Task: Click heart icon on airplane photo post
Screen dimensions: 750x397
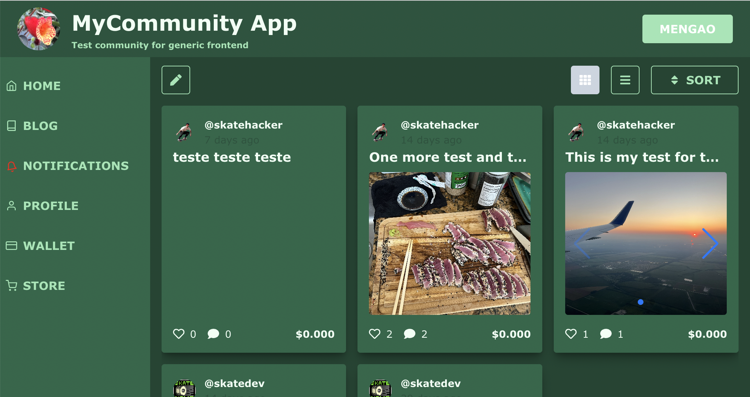Action: tap(571, 334)
